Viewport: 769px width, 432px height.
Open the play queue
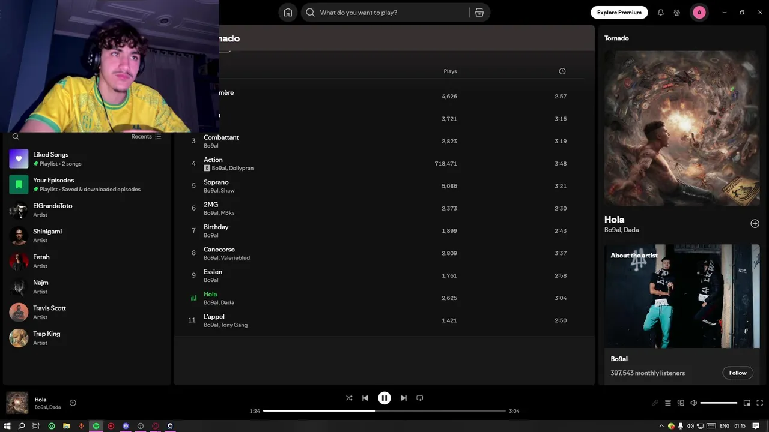[x=668, y=403]
